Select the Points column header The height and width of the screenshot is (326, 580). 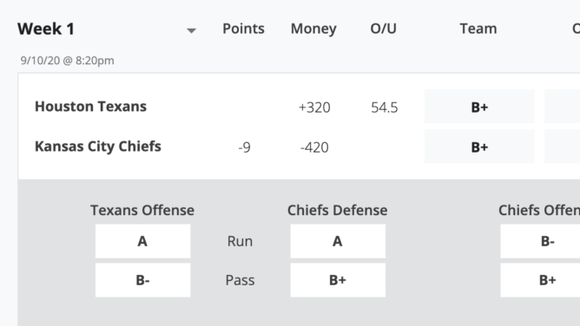click(x=243, y=29)
